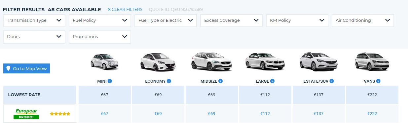Screen dimensions: 408x123
Task: Open the Excess Coverage dropdown
Action: click(x=231, y=20)
